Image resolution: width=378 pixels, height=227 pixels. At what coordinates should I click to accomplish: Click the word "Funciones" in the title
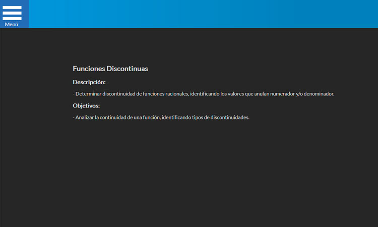click(x=89, y=69)
